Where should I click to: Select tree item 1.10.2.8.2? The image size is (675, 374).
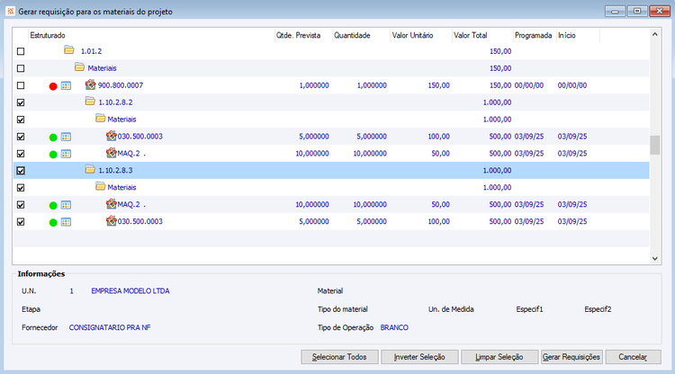[x=115, y=102]
